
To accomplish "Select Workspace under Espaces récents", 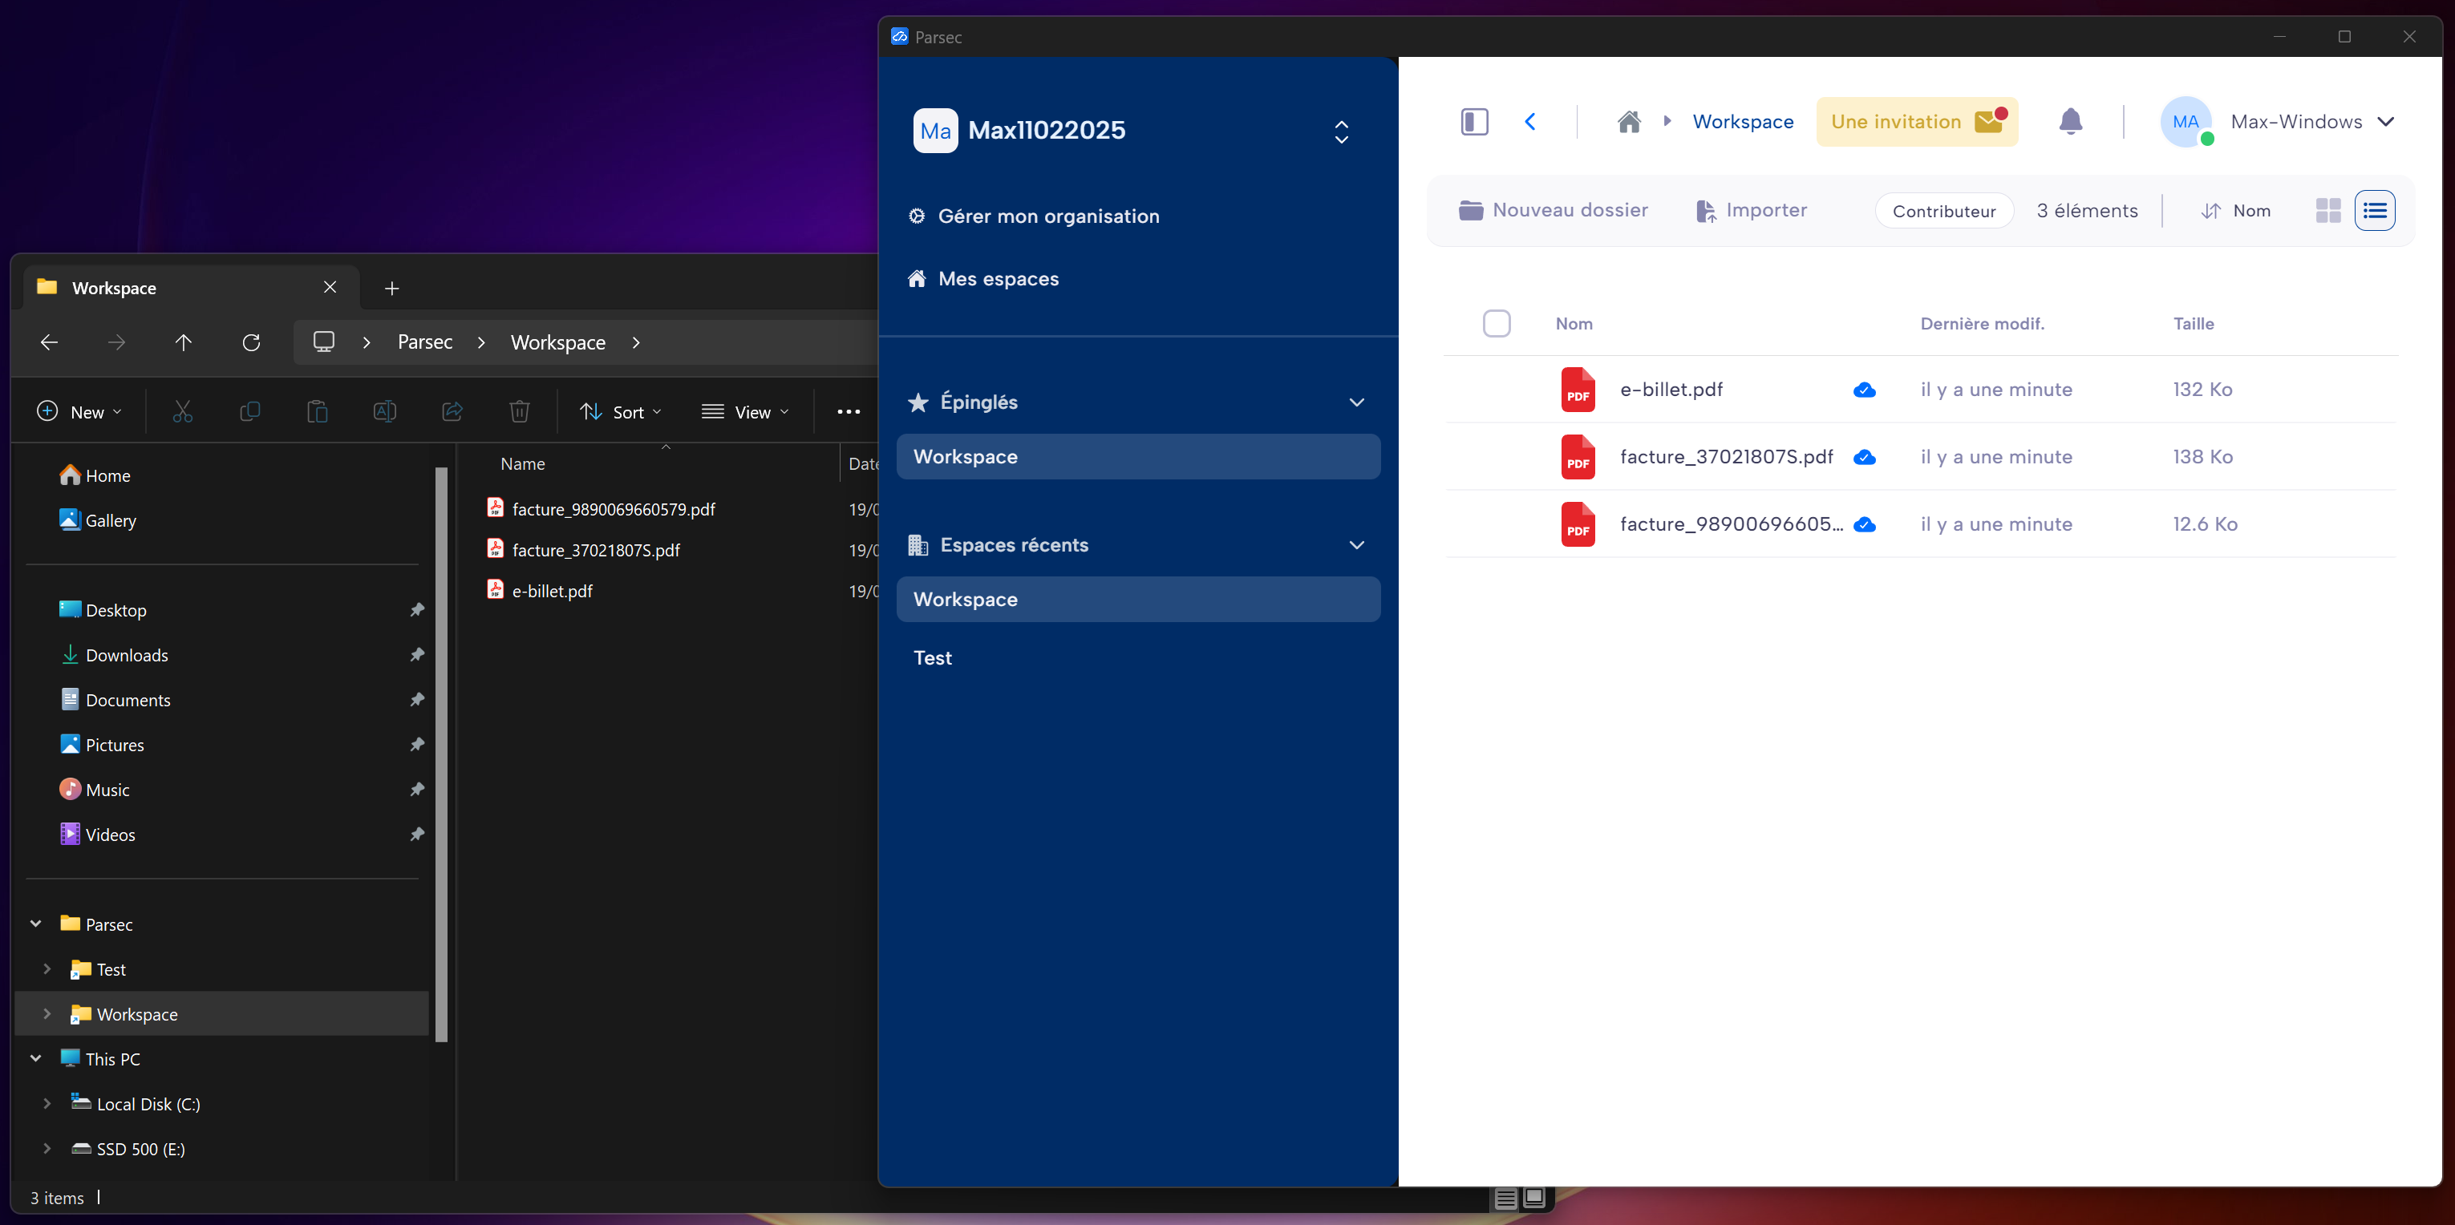I will click(1138, 599).
